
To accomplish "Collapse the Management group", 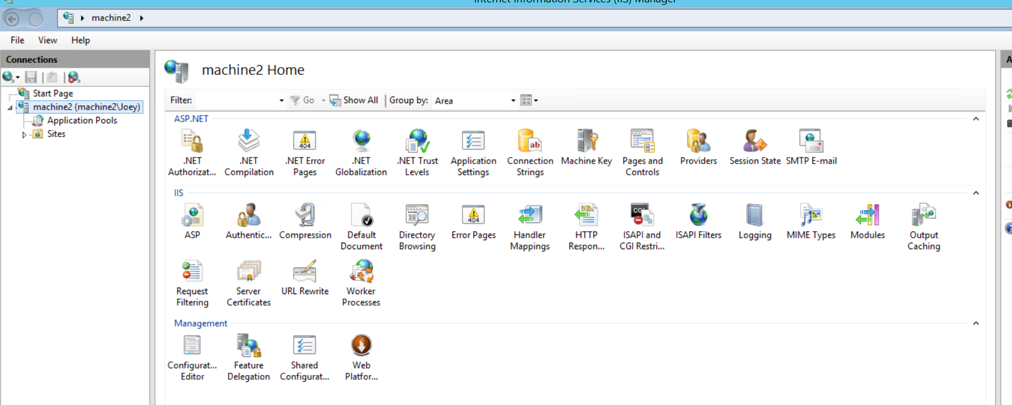I will pos(976,324).
